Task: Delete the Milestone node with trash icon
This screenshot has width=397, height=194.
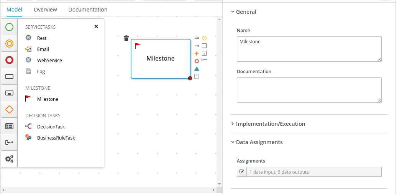Action: 126,38
